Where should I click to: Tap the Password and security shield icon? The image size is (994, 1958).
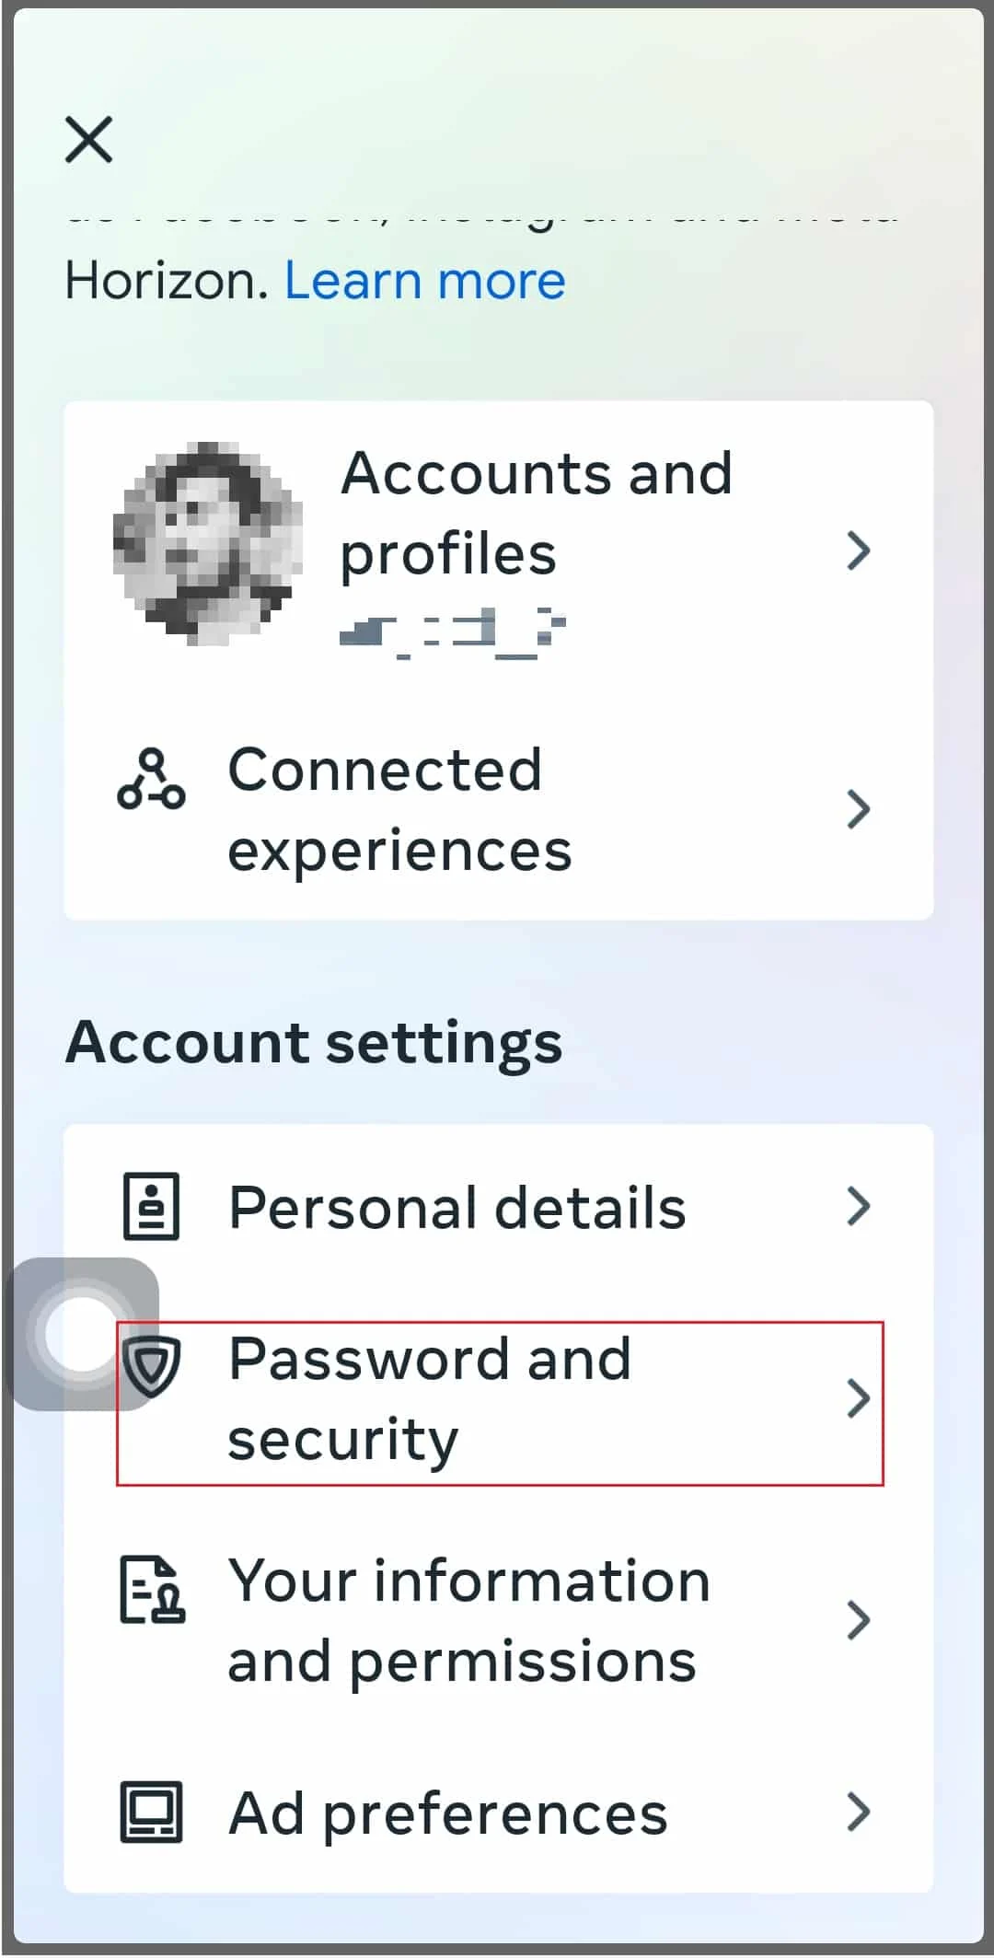pyautogui.click(x=152, y=1365)
